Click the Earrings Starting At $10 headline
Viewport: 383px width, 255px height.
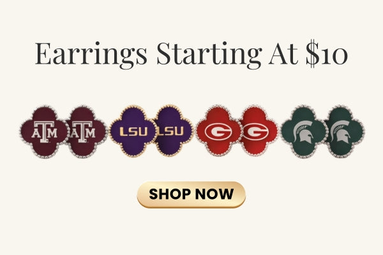pyautogui.click(x=191, y=54)
